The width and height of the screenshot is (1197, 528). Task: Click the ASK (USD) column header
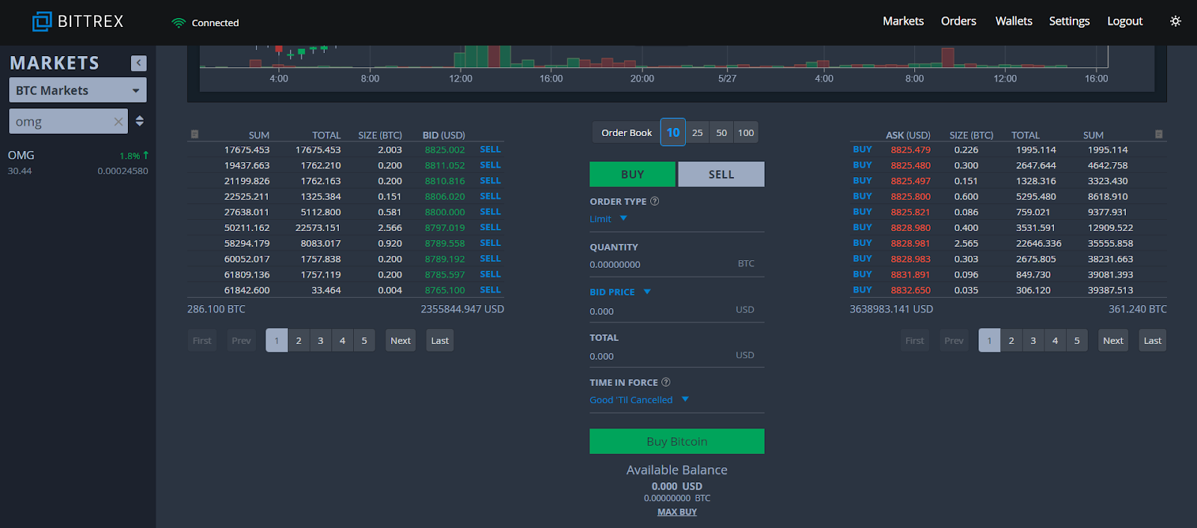[908, 135]
